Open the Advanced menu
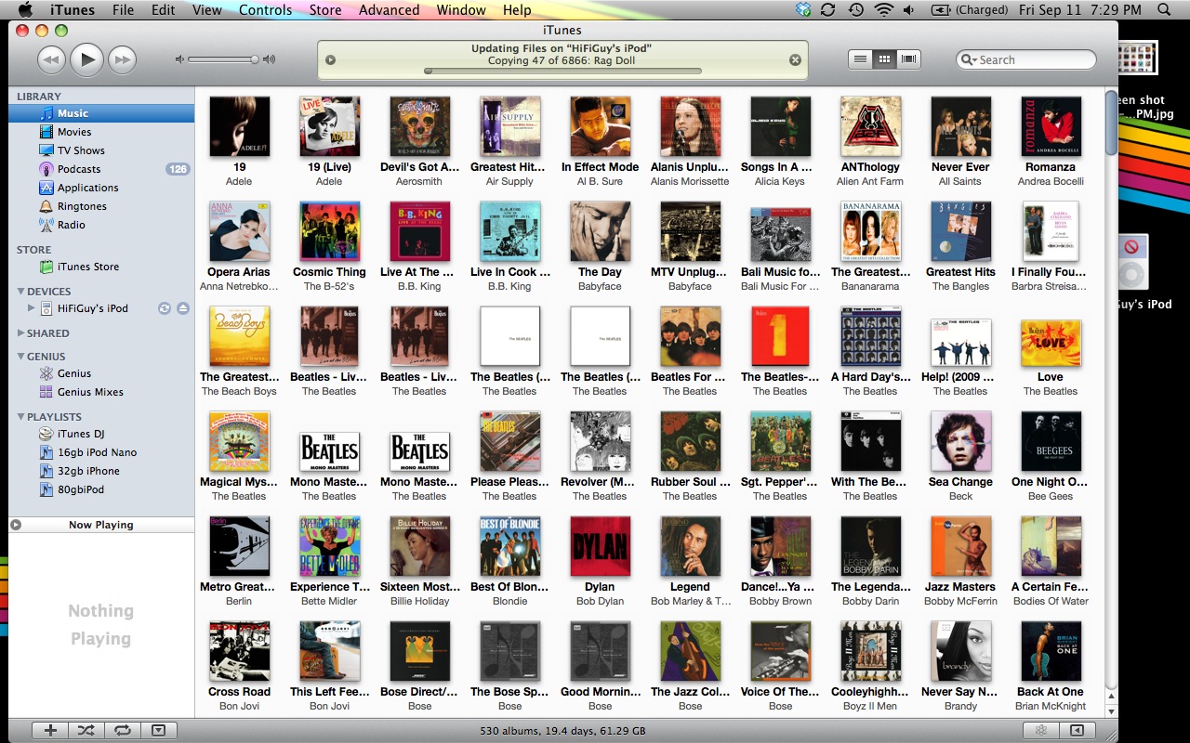This screenshot has height=743, width=1190. [x=389, y=10]
